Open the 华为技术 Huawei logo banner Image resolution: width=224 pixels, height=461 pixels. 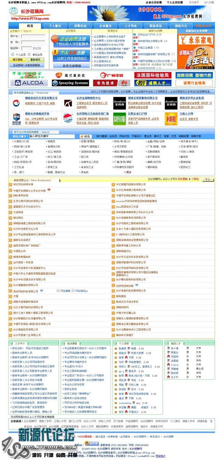click(112, 83)
